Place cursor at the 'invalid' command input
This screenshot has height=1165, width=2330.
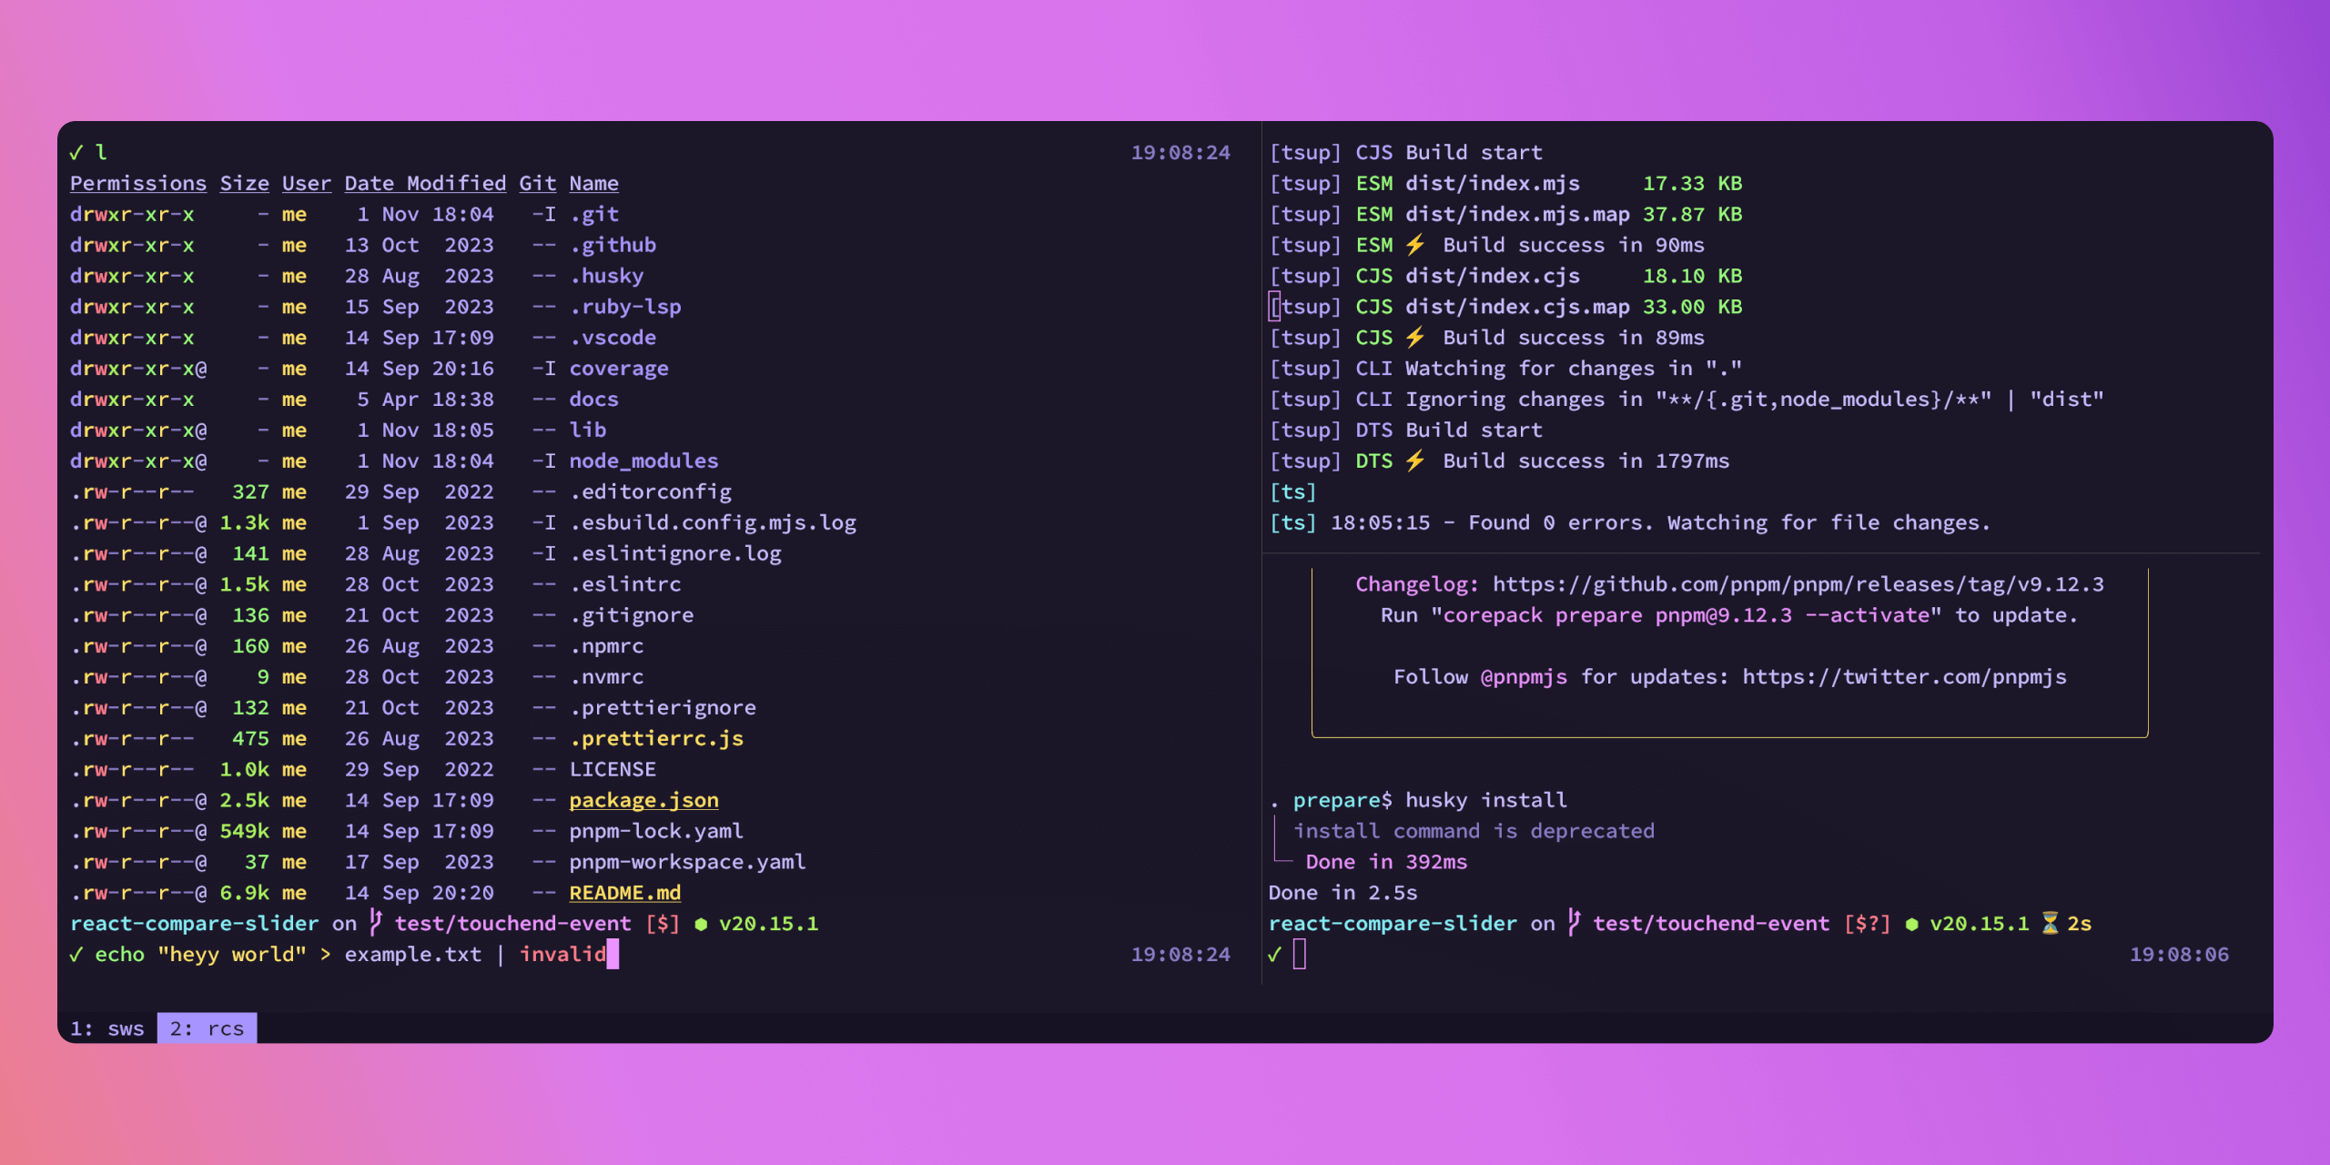[562, 954]
